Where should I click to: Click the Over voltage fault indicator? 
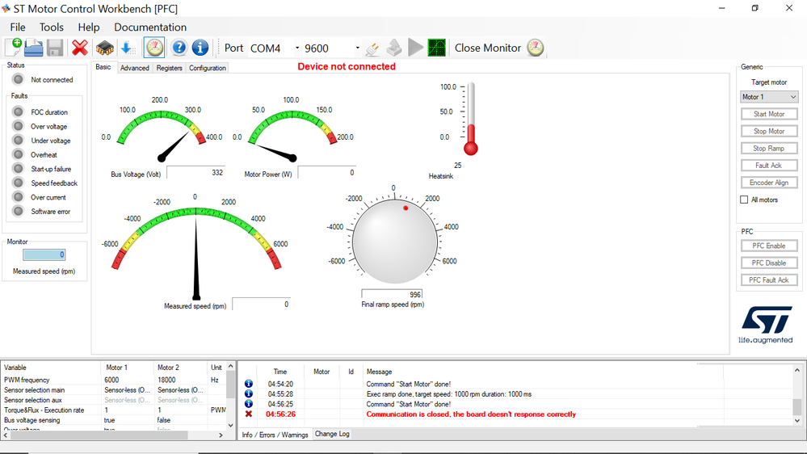coord(18,126)
